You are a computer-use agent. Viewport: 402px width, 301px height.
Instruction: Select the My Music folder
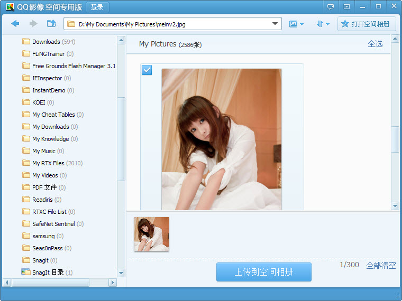[x=43, y=151]
